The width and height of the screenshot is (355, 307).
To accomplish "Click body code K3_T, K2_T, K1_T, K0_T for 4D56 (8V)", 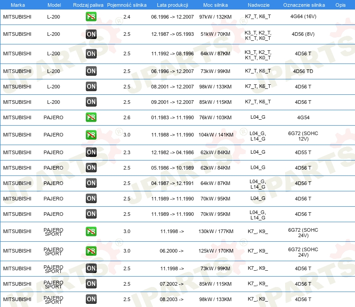I will tap(258, 35).
